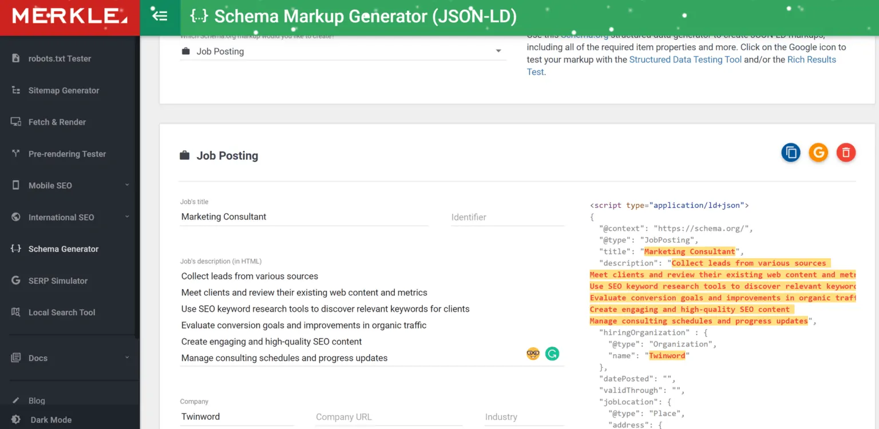This screenshot has width=879, height=429.
Task: Open the Sitemap Generator tool
Action: tap(64, 90)
